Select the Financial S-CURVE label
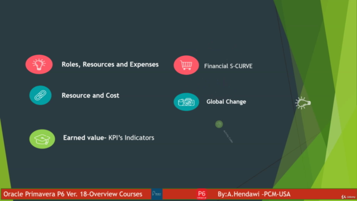The width and height of the screenshot is (357, 201). tap(228, 66)
